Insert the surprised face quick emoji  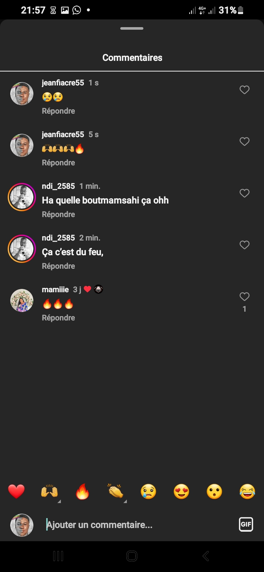pos(214,491)
